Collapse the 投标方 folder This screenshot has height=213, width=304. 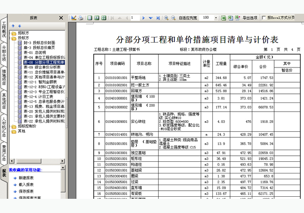tap(20, 38)
